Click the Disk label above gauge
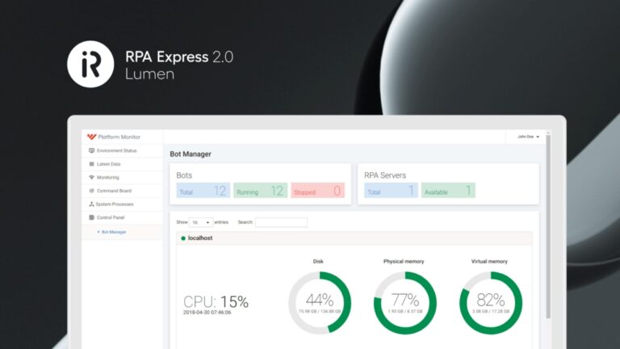620x349 pixels. tap(318, 262)
